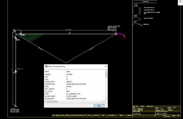Viewport: 183px width, 119px height.
Task: Click the green hatched area on drawing
Action: point(30,37)
